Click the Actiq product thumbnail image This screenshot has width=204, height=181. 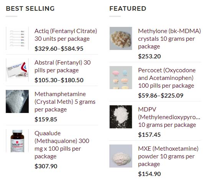17,38
